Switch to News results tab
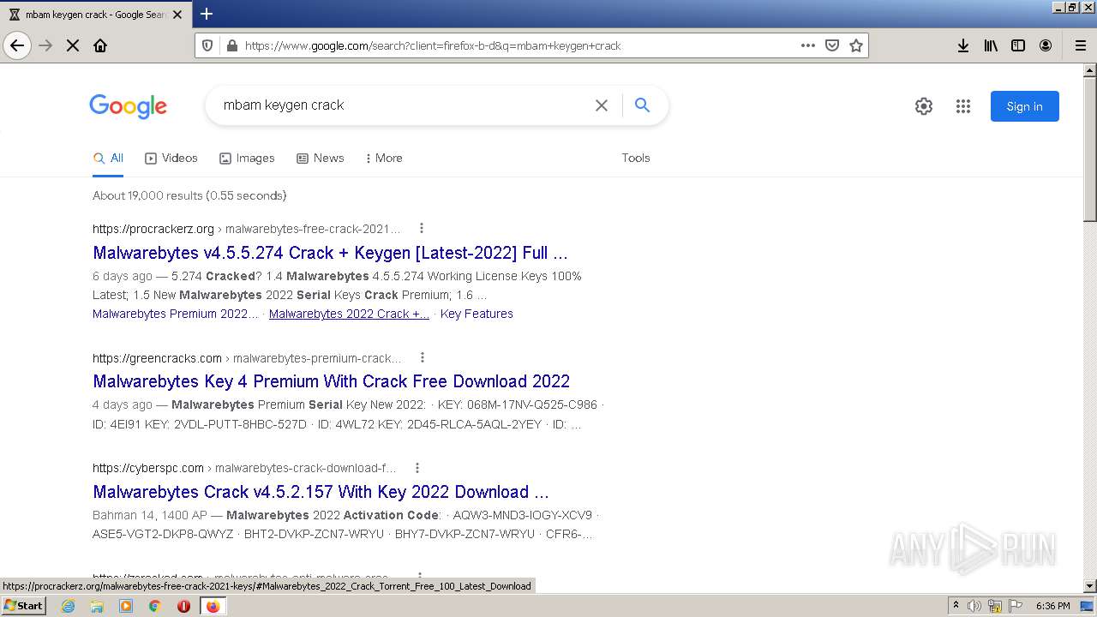The width and height of the screenshot is (1097, 617). pos(320,159)
